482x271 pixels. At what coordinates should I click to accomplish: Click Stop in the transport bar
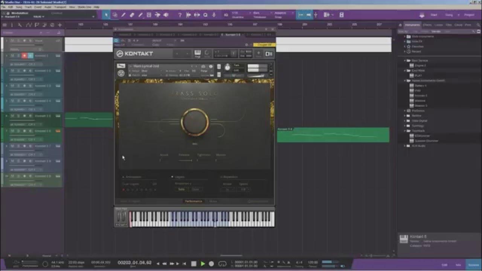(194, 264)
